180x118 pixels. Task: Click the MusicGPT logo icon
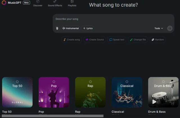click(x=4, y=3)
